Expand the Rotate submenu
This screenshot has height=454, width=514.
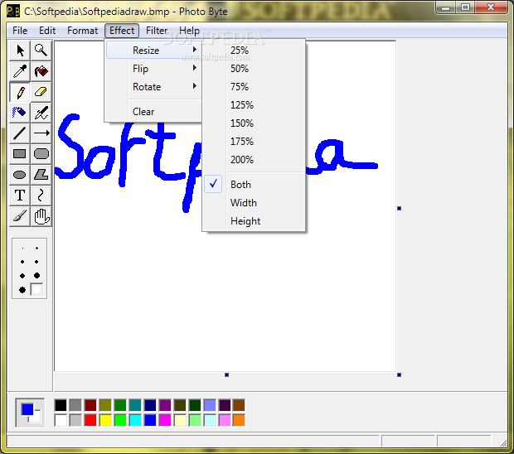[153, 87]
